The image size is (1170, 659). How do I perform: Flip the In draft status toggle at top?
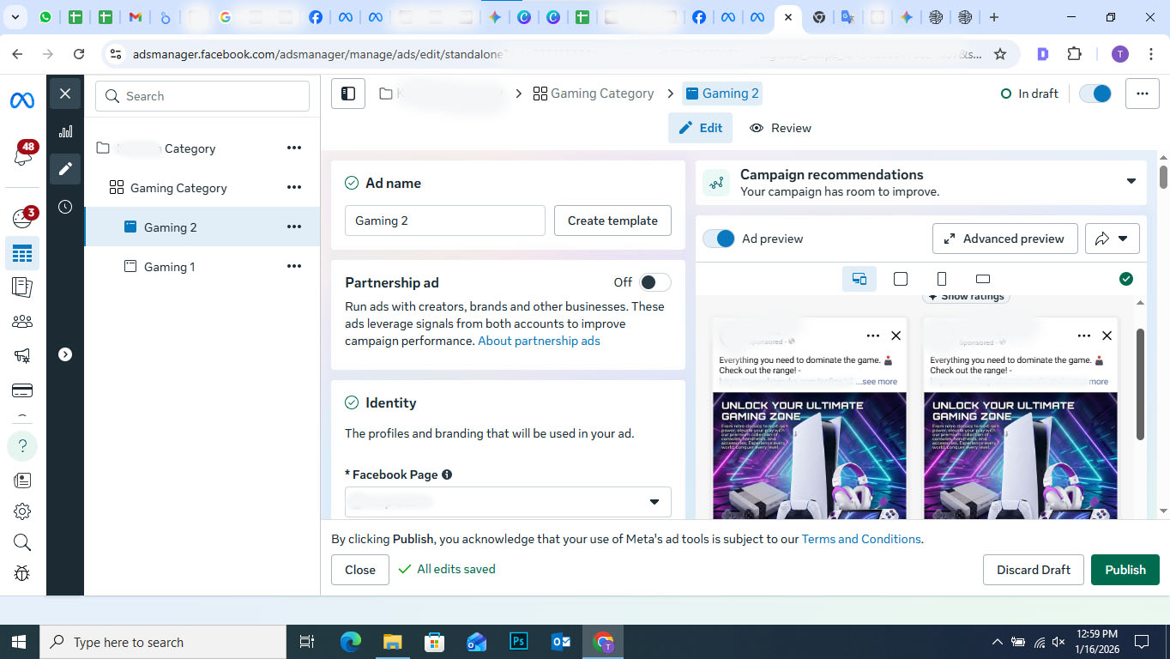pyautogui.click(x=1095, y=93)
